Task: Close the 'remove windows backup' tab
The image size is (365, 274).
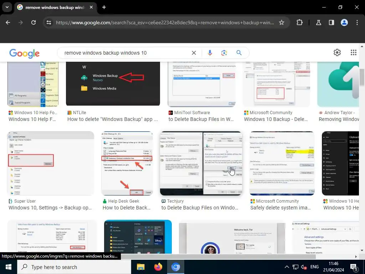Action: click(x=91, y=7)
